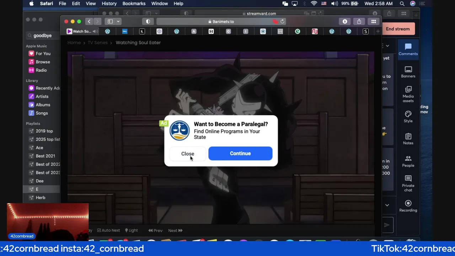Open the Safari File menu
This screenshot has width=455, height=256.
pos(62,4)
